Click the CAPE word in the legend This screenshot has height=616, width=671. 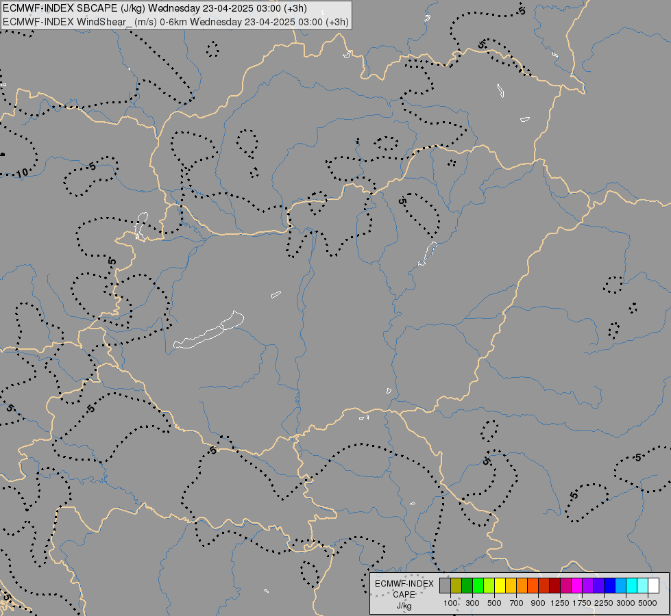click(404, 595)
